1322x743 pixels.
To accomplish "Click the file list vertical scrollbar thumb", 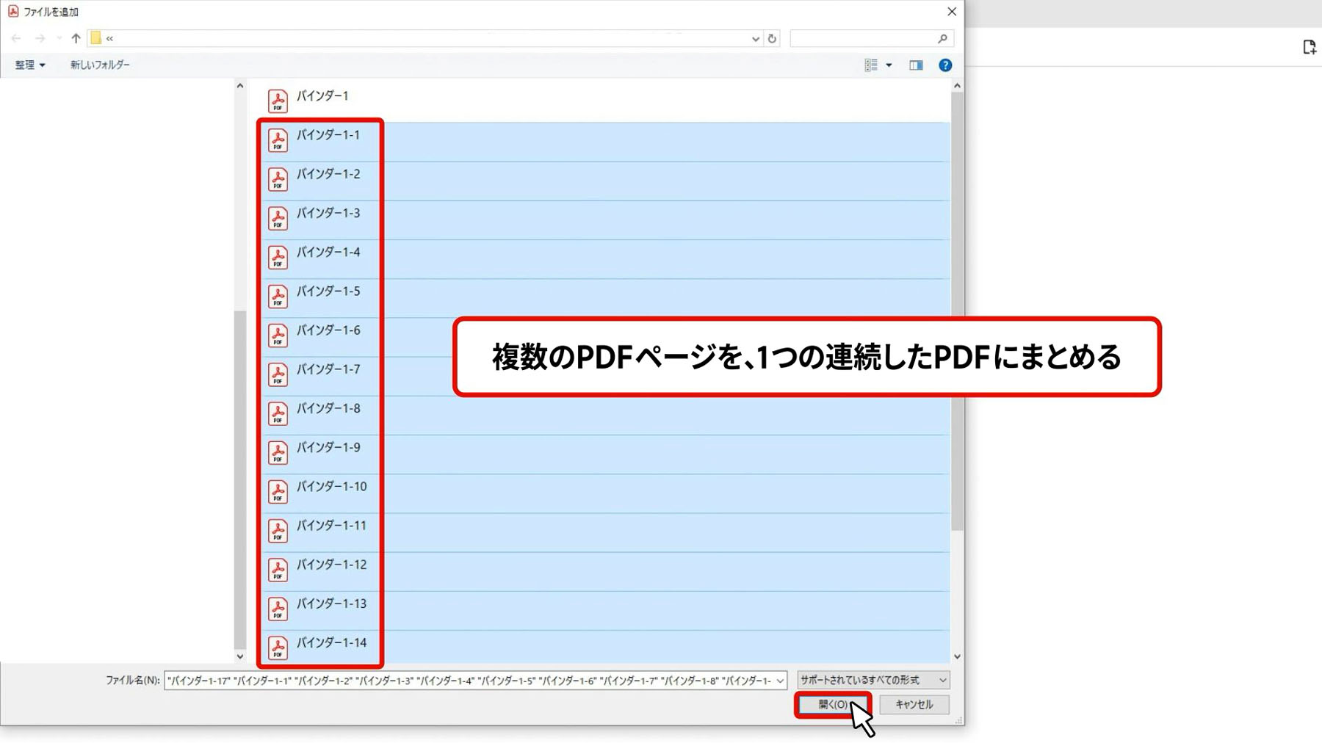I will pos(957,311).
